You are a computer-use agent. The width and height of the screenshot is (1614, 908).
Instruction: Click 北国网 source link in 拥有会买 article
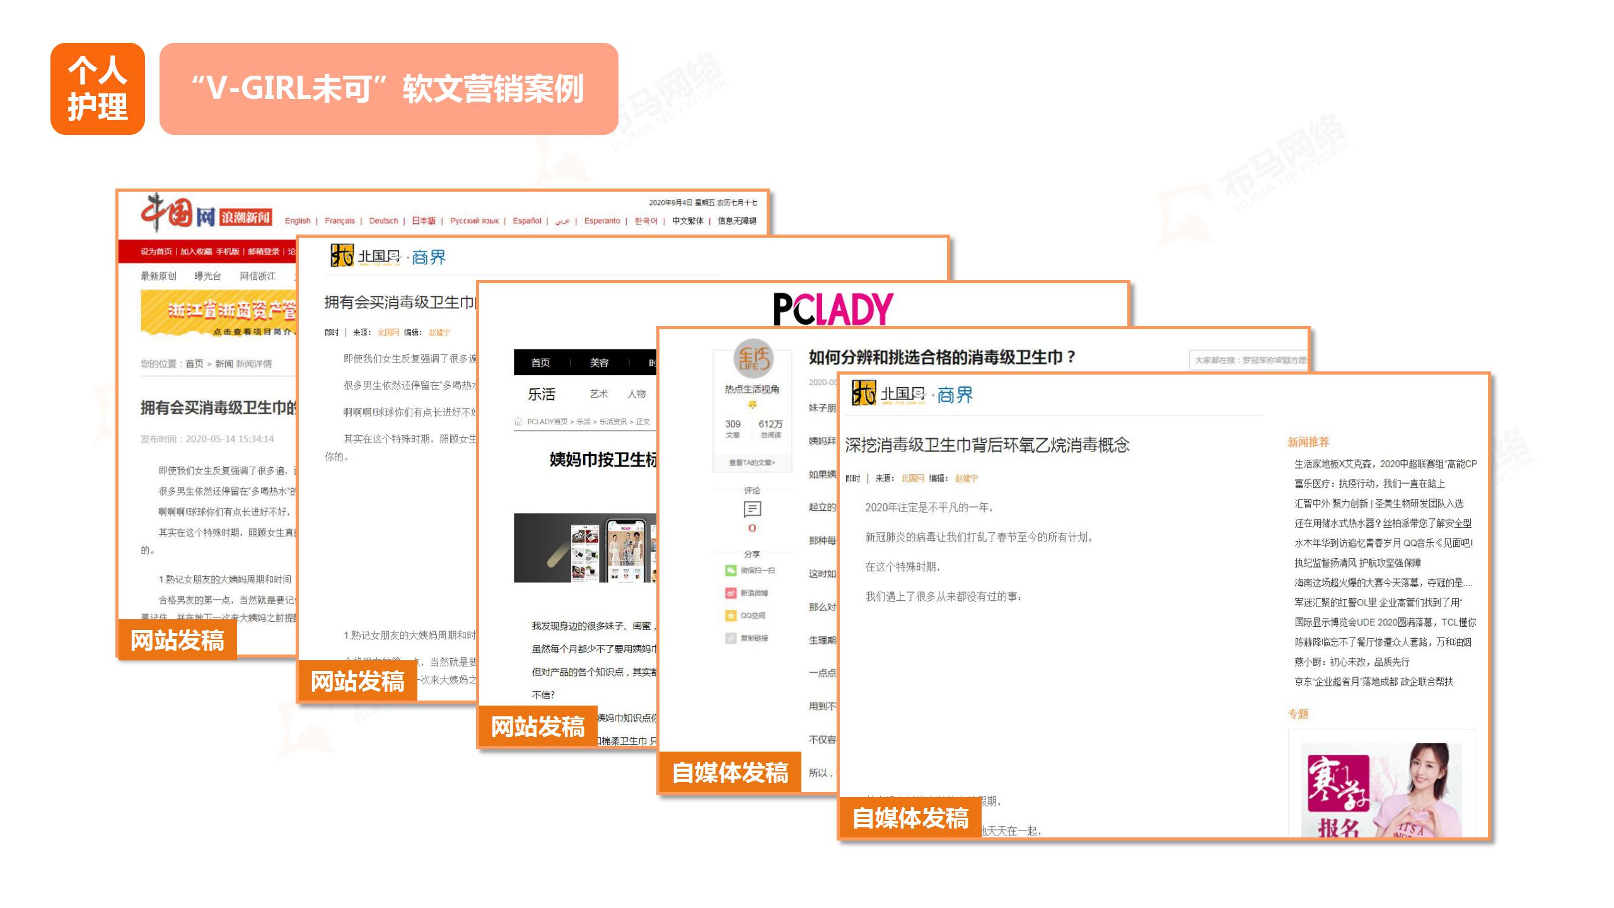pos(388,332)
